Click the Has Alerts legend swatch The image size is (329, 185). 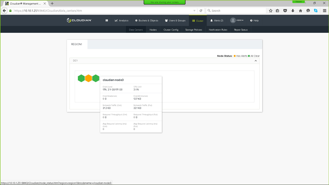(x=235, y=56)
